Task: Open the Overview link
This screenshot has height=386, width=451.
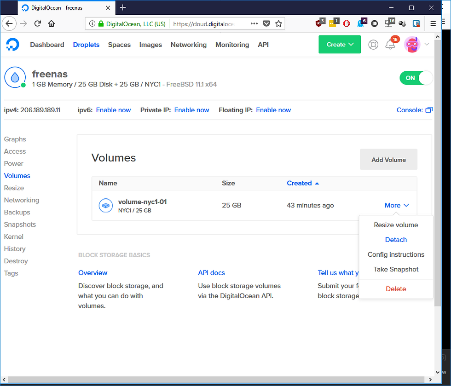Action: 93,273
